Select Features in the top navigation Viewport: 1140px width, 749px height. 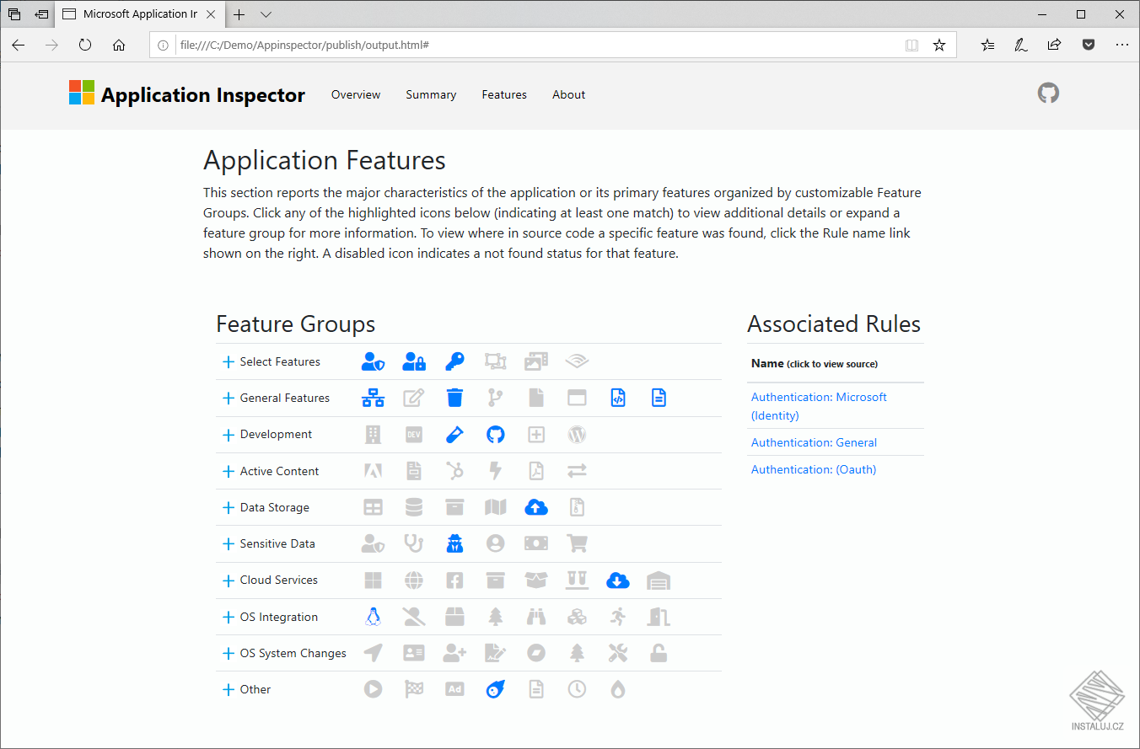pos(504,94)
